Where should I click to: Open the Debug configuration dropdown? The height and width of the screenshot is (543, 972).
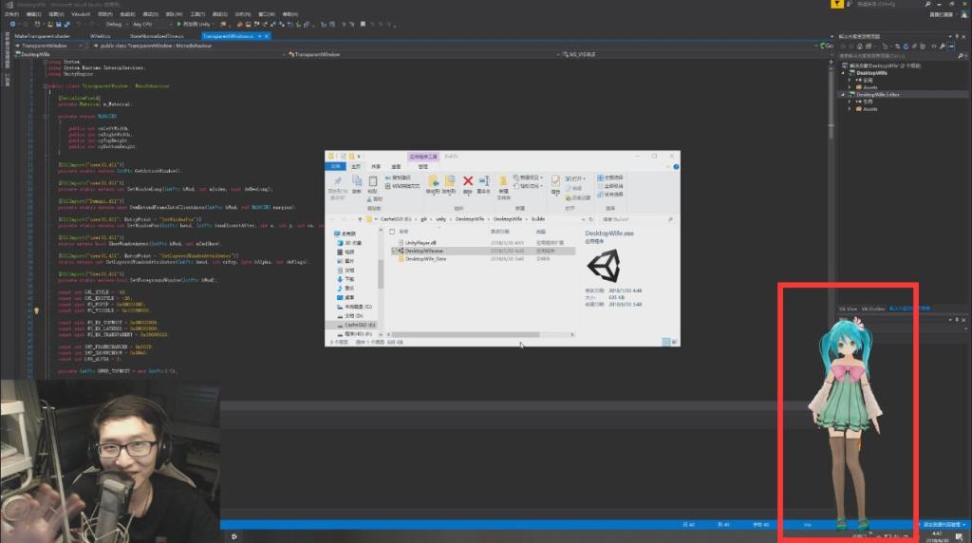(x=116, y=24)
